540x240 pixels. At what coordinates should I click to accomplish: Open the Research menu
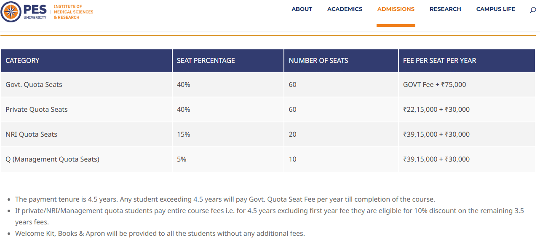pos(445,9)
